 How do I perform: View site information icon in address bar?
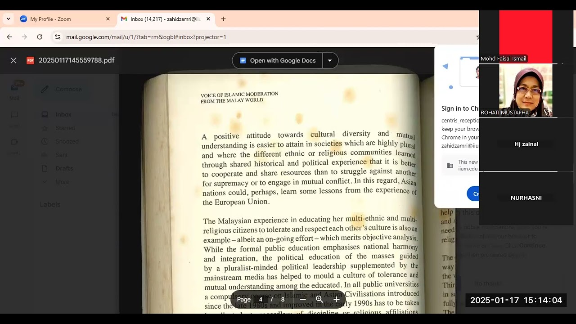[x=58, y=37]
